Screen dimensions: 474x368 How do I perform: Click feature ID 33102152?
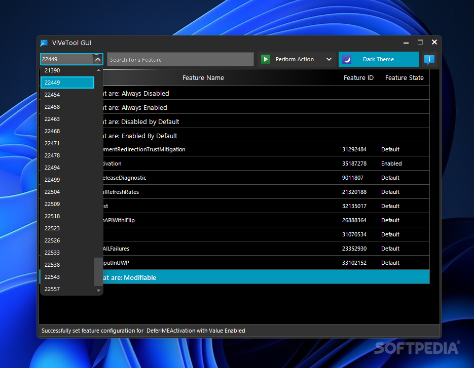click(x=354, y=263)
